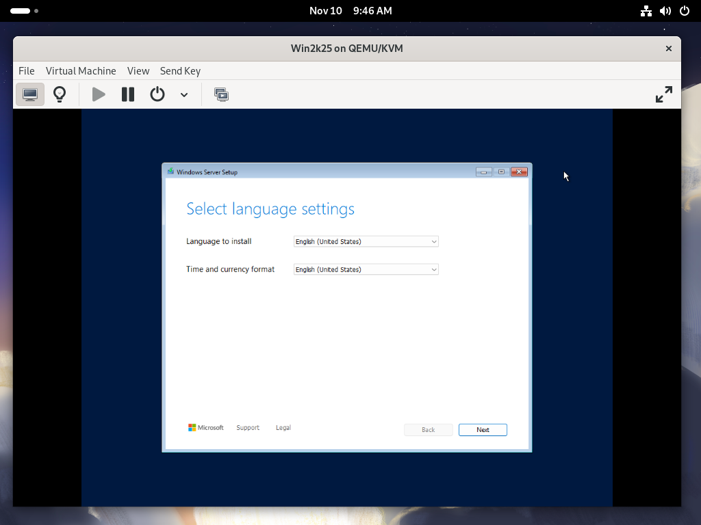The height and width of the screenshot is (525, 701).
Task: Open the manage snapshots icon
Action: tap(221, 94)
